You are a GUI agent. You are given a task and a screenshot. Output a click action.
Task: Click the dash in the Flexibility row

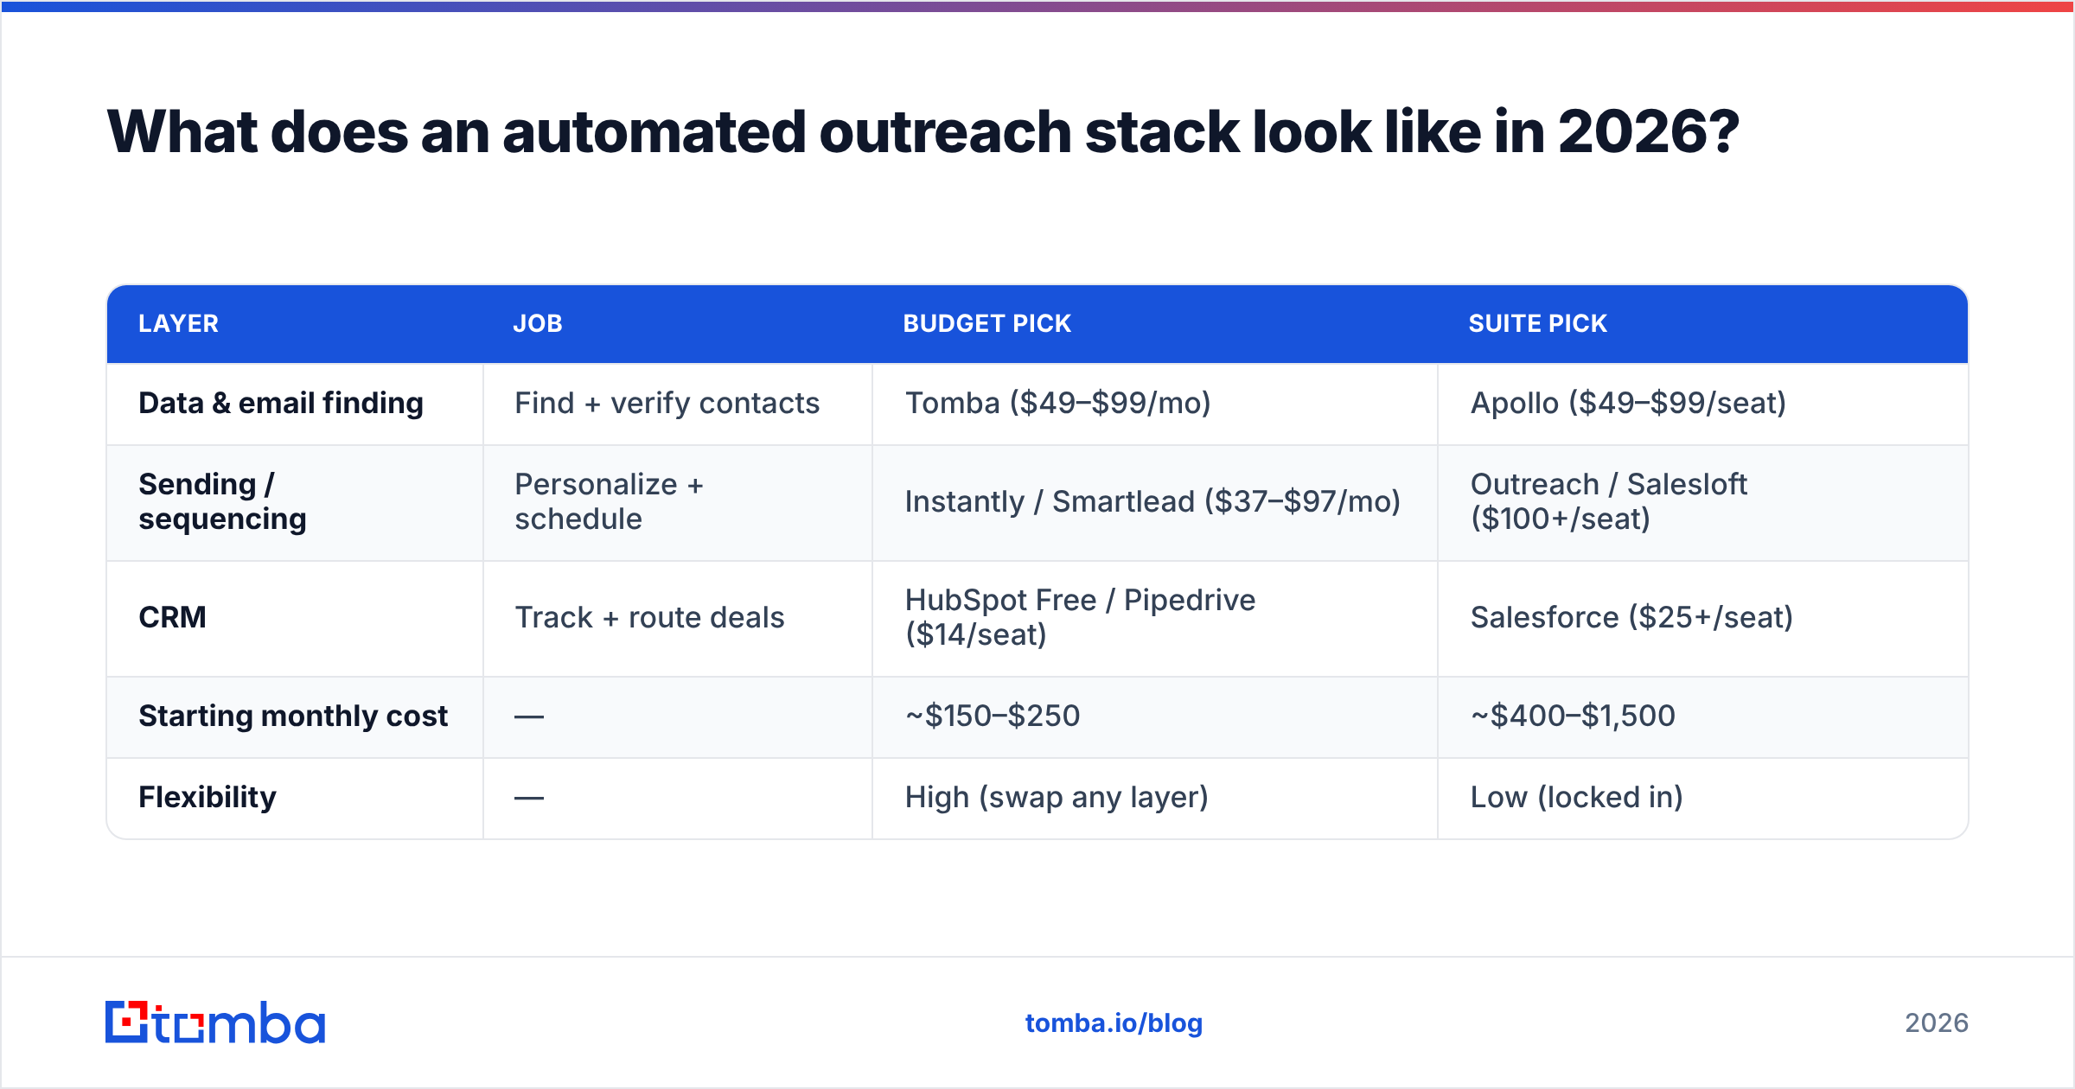coord(529,798)
